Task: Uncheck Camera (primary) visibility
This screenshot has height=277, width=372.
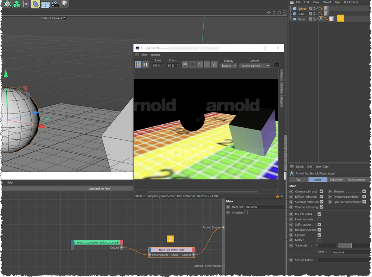Action: point(321,191)
